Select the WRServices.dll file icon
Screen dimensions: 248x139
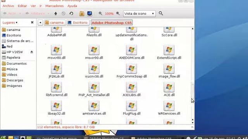coord(169,105)
